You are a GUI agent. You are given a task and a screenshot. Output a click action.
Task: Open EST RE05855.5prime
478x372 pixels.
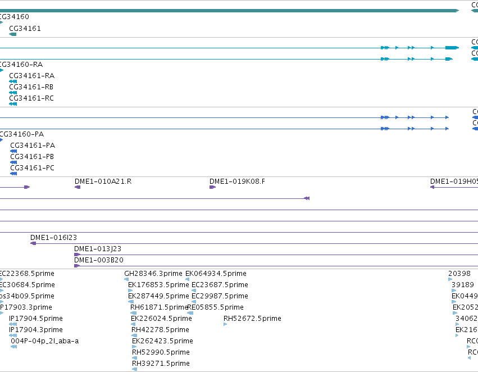point(216,307)
